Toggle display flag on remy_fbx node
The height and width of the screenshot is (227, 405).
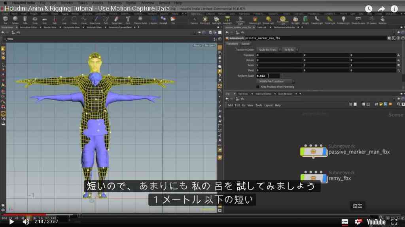point(324,178)
